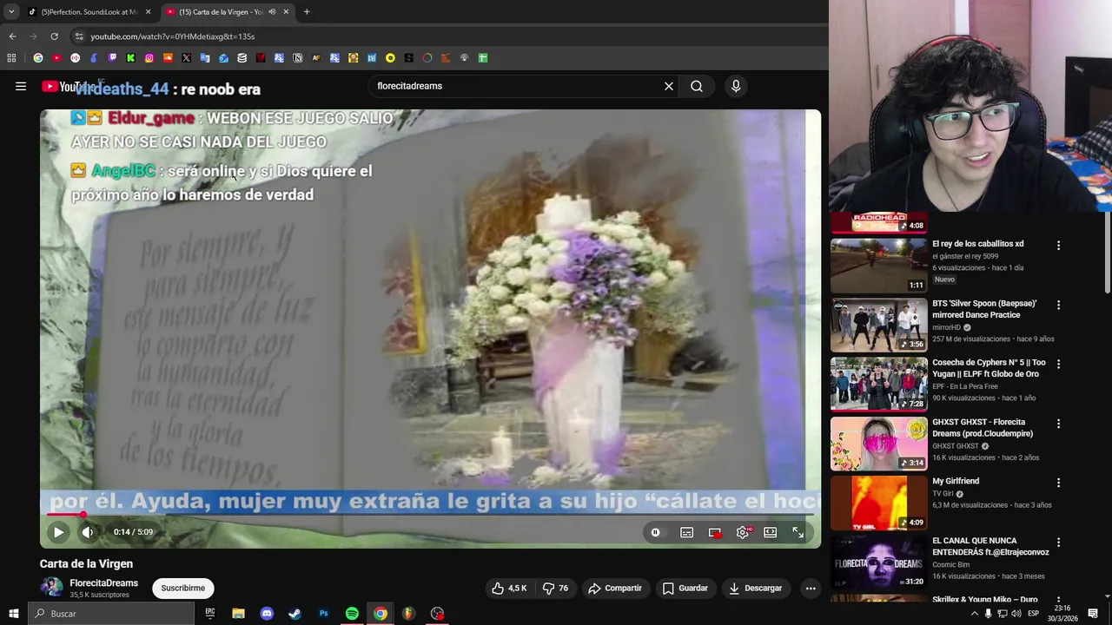Open the Kick bookmark

coord(130,58)
